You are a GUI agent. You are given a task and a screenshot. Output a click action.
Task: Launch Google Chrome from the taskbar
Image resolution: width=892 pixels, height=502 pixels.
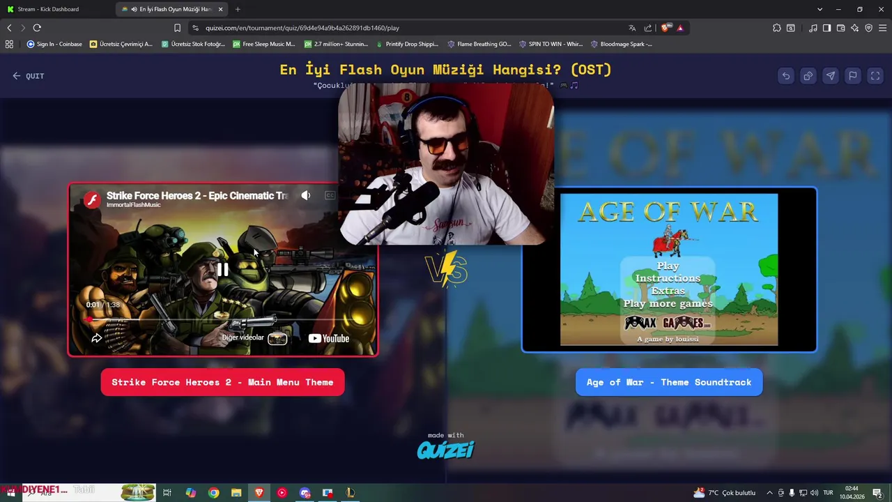(213, 493)
